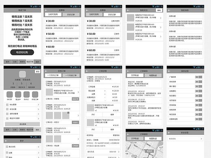Viewport: 211px width, 158px height.
Task: Tap the 待付款 rounded shortcut icon
Action: click(x=10, y=94)
